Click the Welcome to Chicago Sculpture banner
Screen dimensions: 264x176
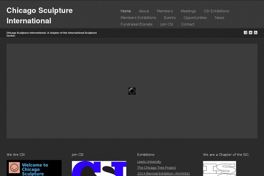pyautogui.click(x=34, y=168)
